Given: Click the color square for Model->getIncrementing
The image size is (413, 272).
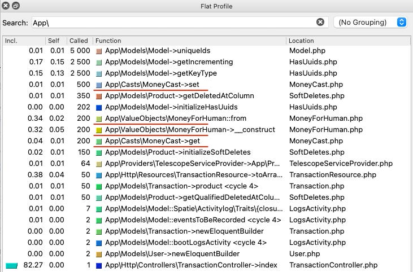Looking at the screenshot, I should [x=99, y=62].
